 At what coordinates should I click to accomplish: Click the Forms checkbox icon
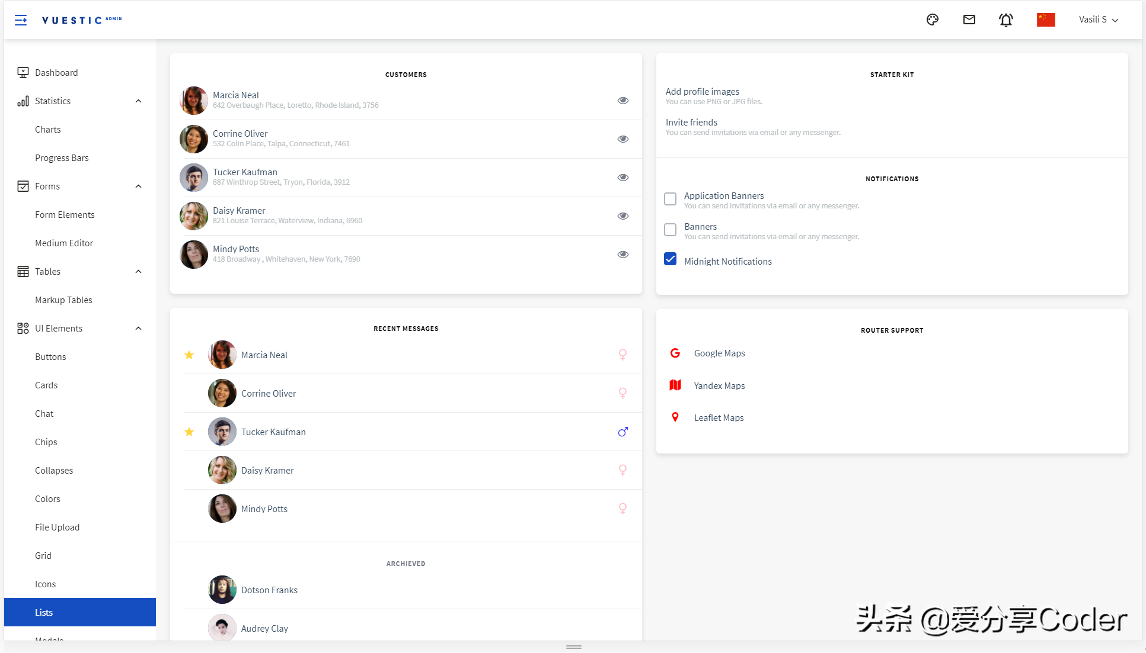22,186
